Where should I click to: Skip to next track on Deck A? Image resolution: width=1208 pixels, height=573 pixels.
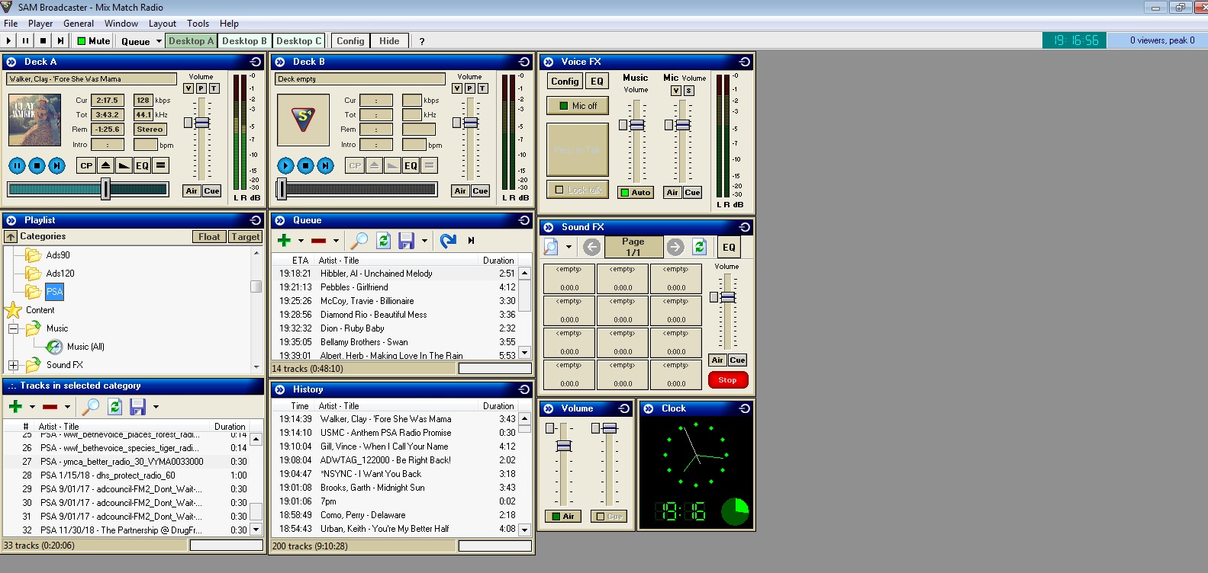(56, 165)
